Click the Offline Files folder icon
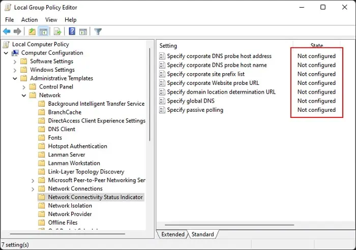The image size is (356, 250). (x=42, y=223)
